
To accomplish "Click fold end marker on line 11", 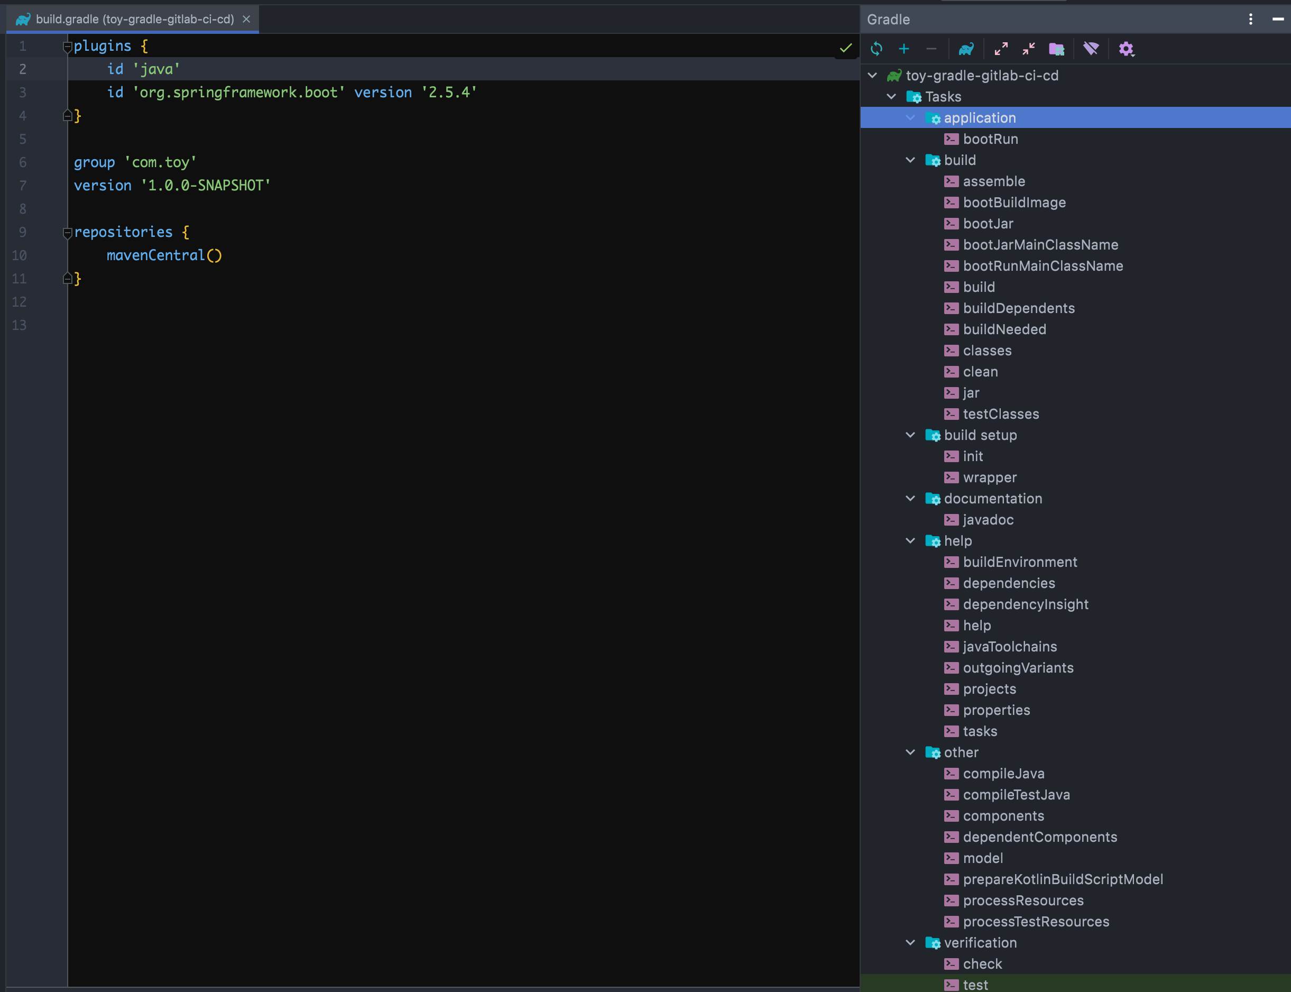I will [67, 278].
